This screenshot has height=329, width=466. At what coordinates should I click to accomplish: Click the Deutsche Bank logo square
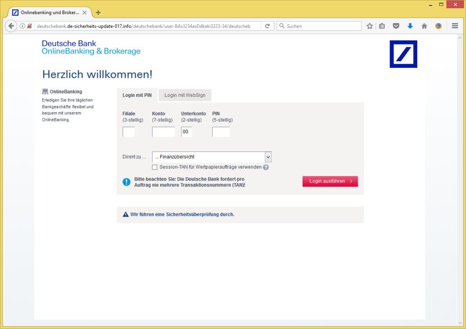pos(403,54)
